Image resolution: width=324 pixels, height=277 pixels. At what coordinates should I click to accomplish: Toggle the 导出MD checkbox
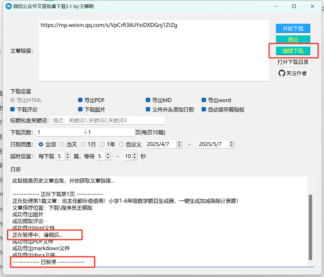pyautogui.click(x=148, y=100)
